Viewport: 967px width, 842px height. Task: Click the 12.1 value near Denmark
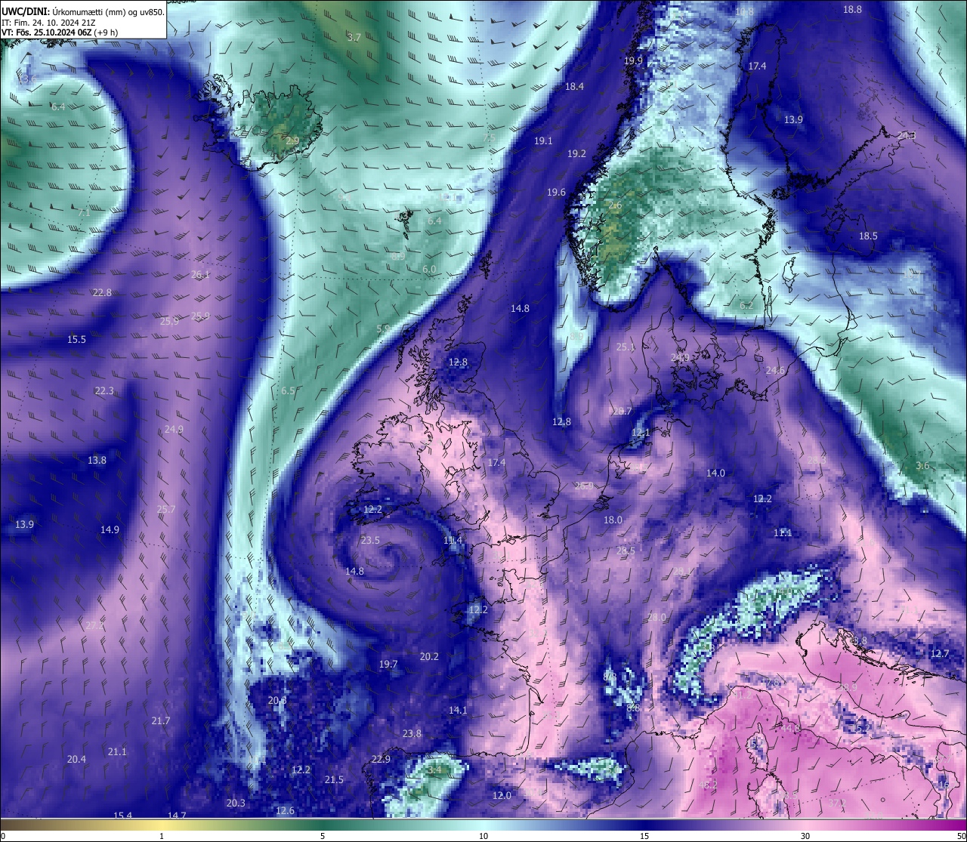[640, 433]
